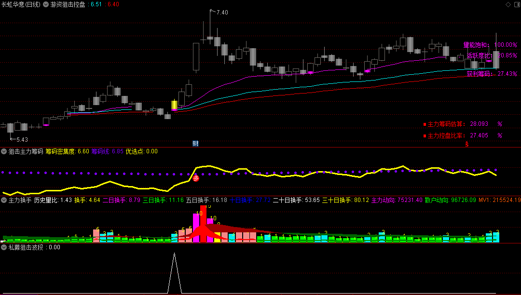Click the 散户动向: 96726.09 value
Image resolution: width=521 pixels, height=295 pixels.
click(x=450, y=200)
